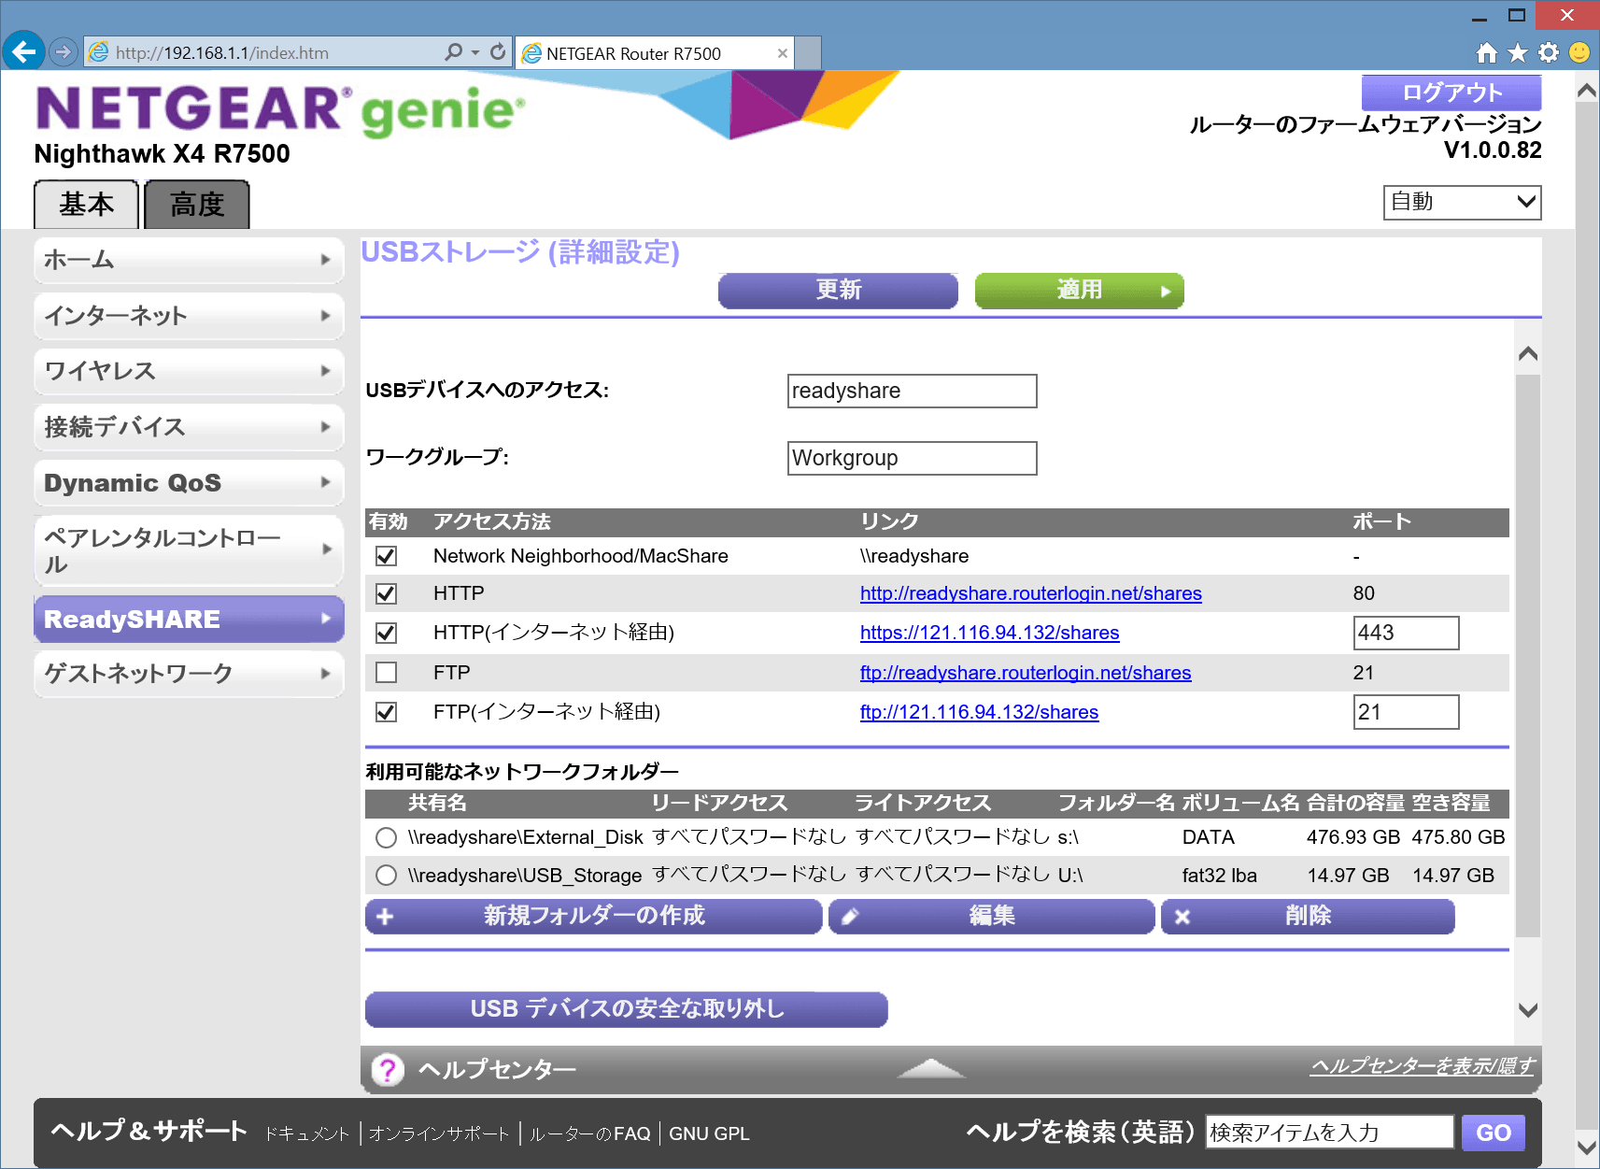
Task: Select the \\readyshare\External_Disk radio button
Action: (x=386, y=838)
